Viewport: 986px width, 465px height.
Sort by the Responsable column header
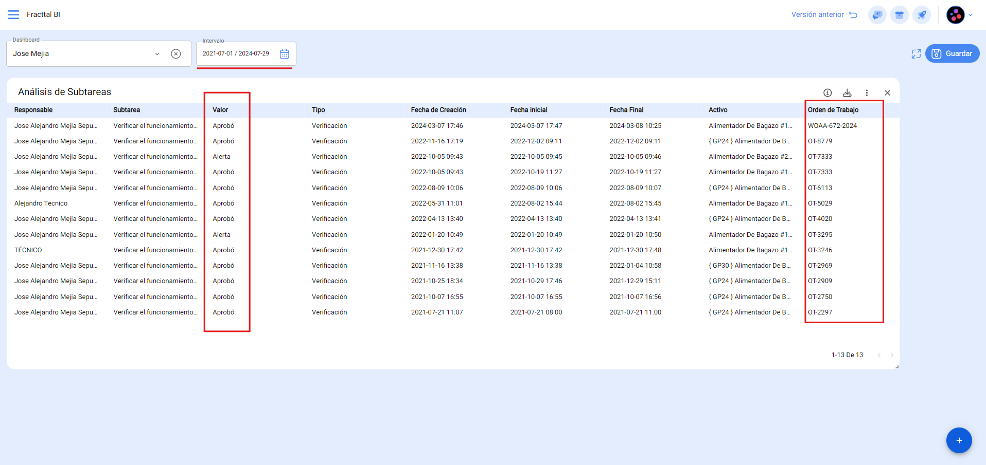pyautogui.click(x=33, y=110)
